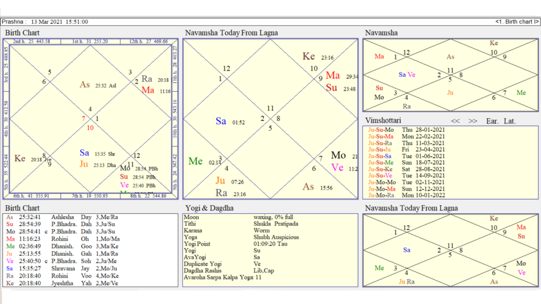Click Ju 25:13 Dha in birth chart
541x304 pixels.
point(98,165)
